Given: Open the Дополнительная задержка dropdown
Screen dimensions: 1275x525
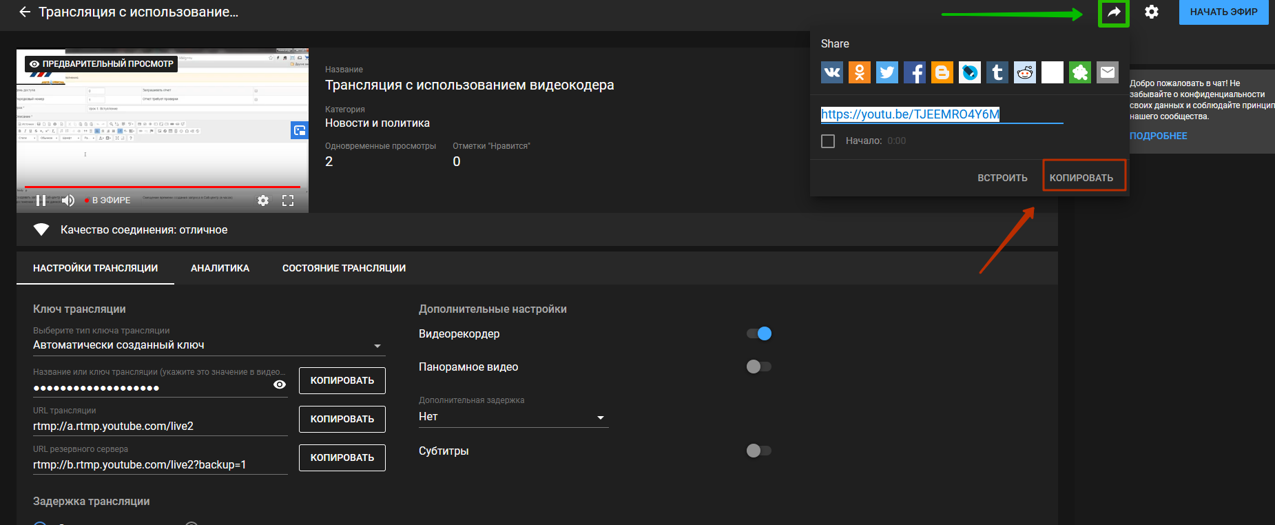Looking at the screenshot, I should [600, 418].
